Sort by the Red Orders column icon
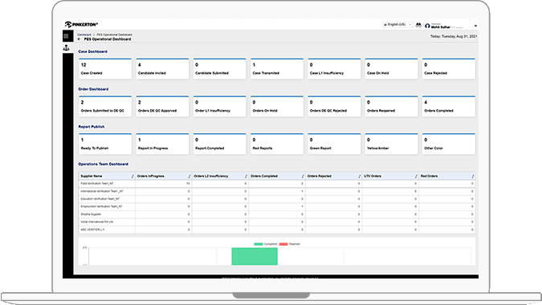Screen dimensions: 542x305 [x=472, y=176]
